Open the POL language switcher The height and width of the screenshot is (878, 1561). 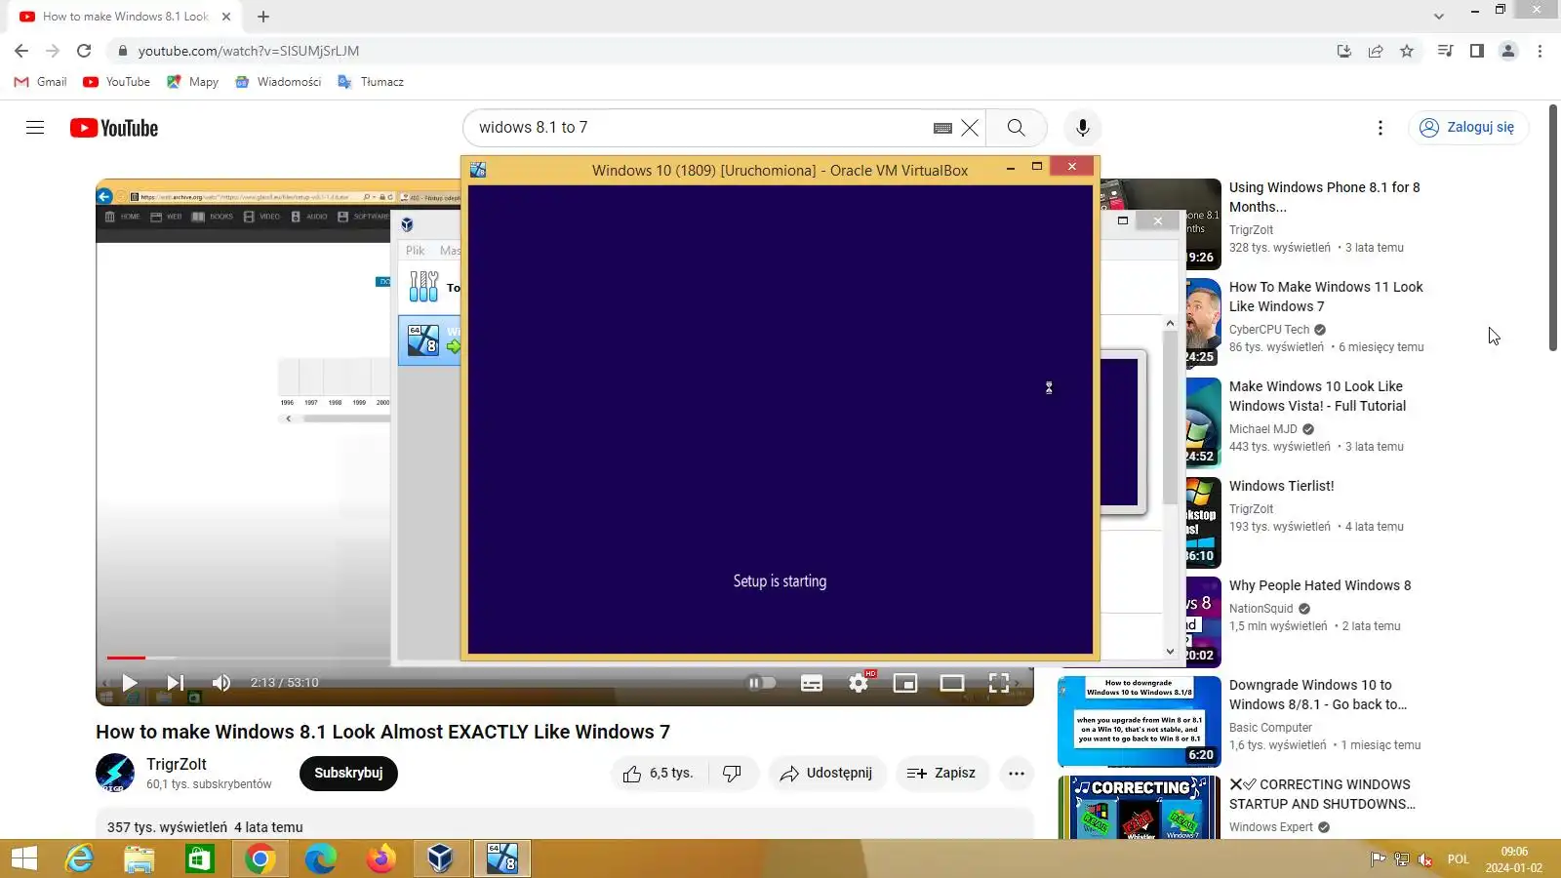[x=1458, y=859]
